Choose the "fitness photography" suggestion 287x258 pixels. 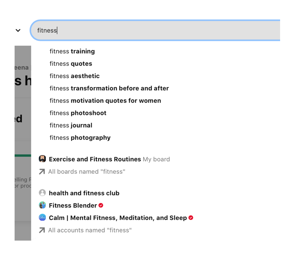pos(80,138)
